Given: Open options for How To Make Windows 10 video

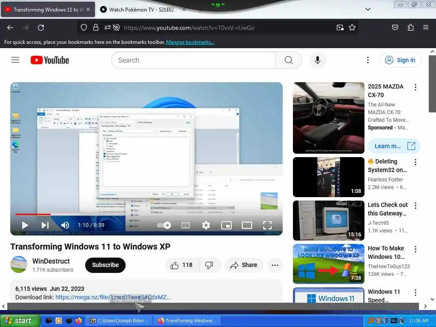Looking at the screenshot, I should pyautogui.click(x=416, y=249).
